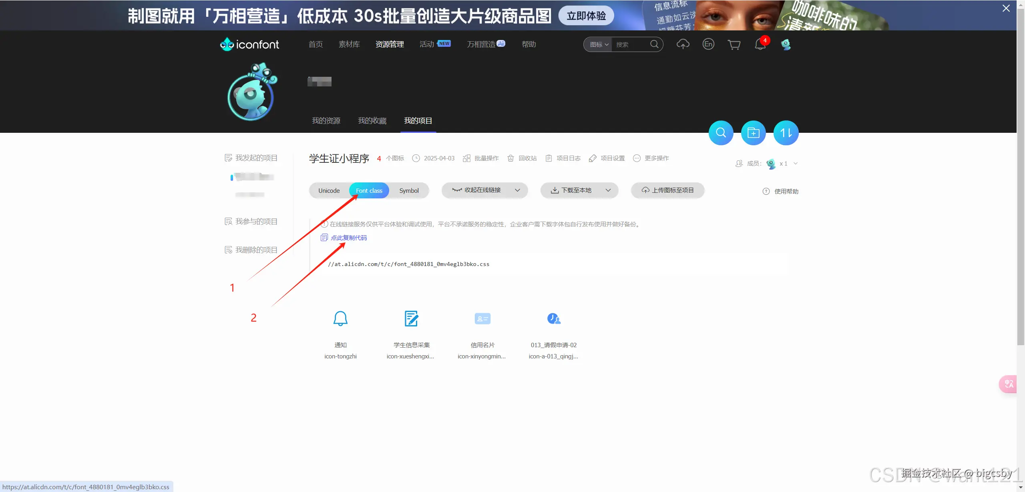1025x492 pixels.
Task: Toggle language with the En switch
Action: point(708,44)
